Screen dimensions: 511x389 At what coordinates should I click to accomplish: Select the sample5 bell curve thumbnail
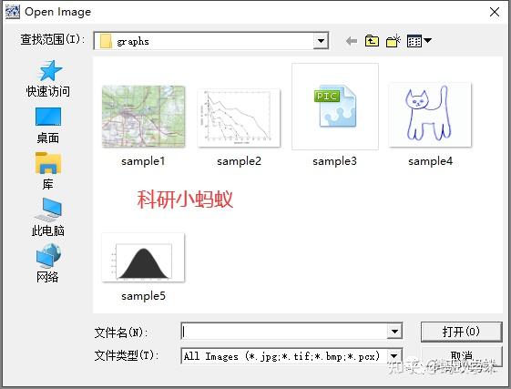pyautogui.click(x=143, y=258)
